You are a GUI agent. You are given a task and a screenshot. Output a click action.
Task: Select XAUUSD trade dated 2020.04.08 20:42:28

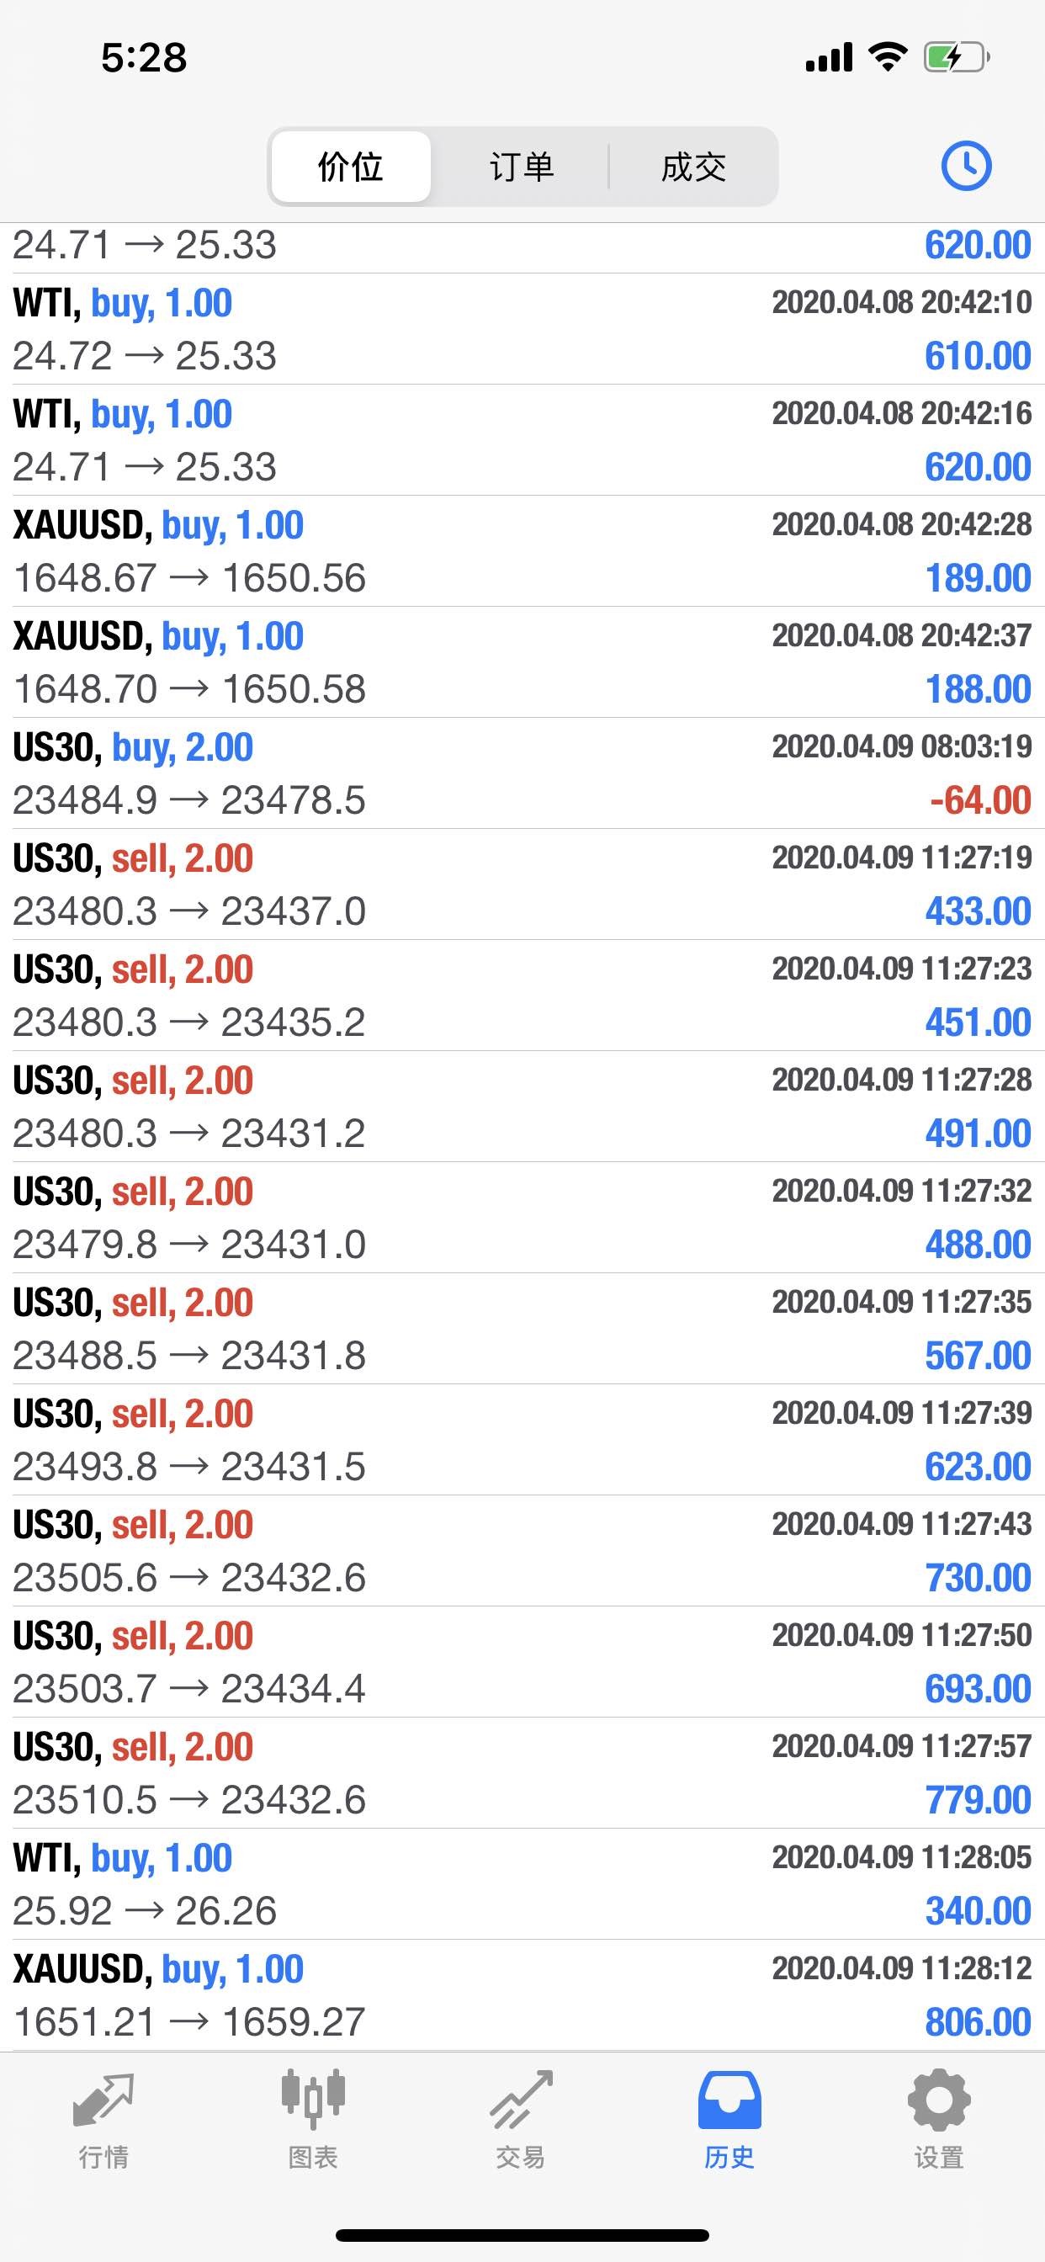(522, 551)
